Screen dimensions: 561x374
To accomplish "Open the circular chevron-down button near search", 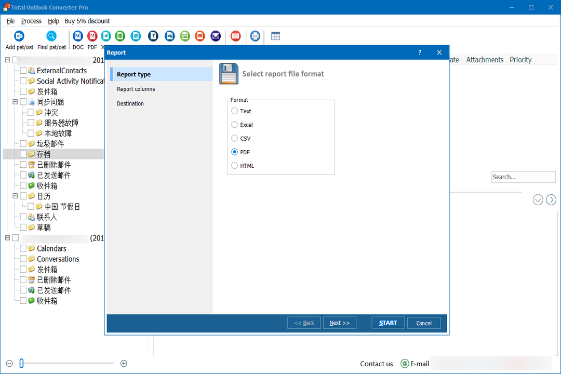I will (538, 199).
